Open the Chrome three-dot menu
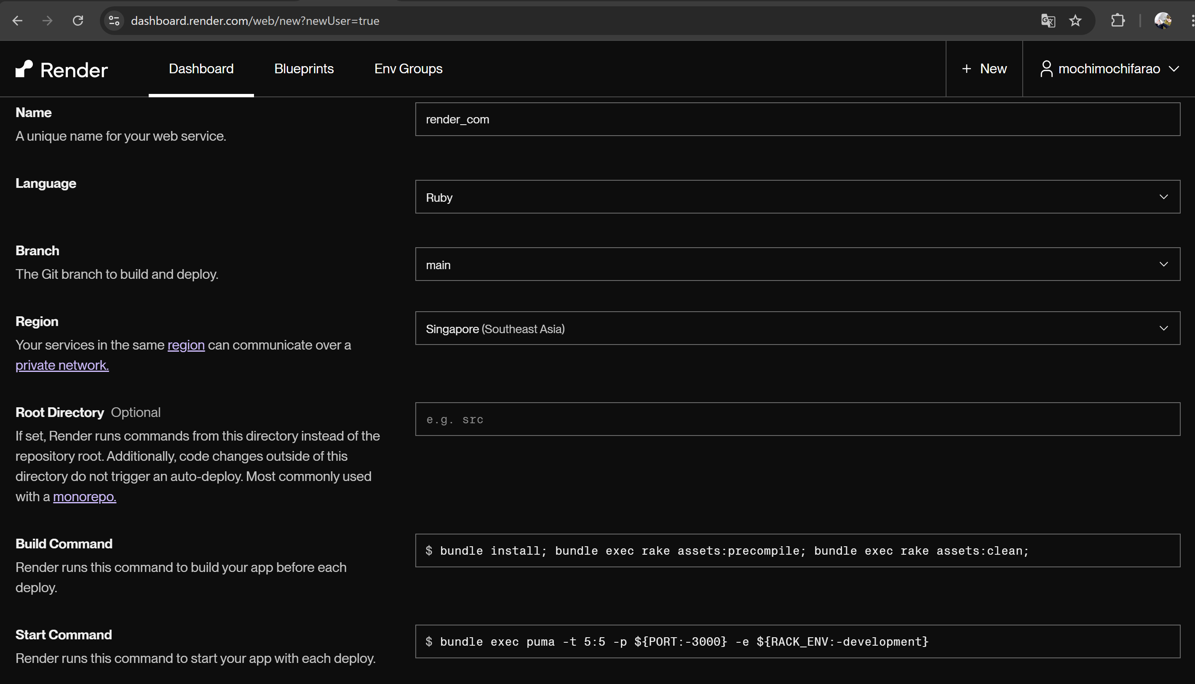 (x=1192, y=21)
